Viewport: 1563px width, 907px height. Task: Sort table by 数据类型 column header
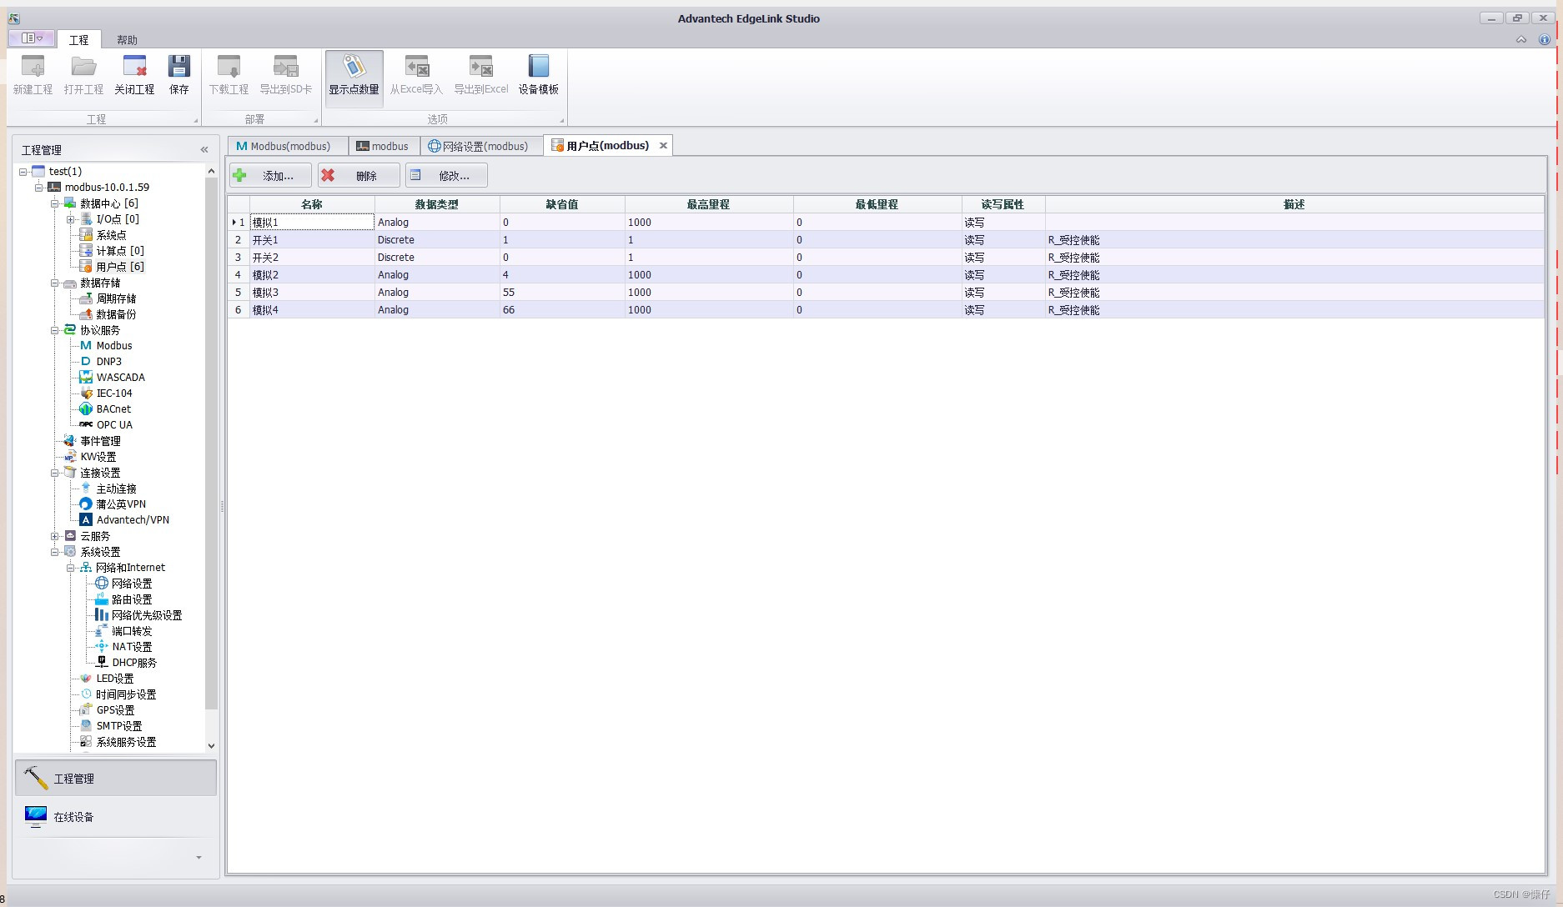coord(437,204)
